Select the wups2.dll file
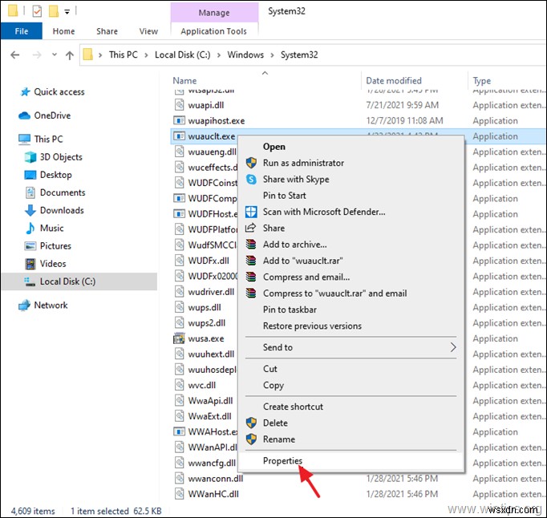547x518 pixels. pyautogui.click(x=206, y=323)
